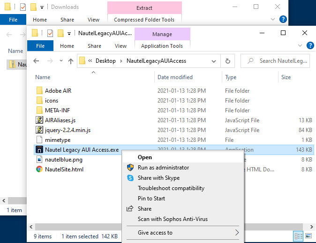Click the Extract tab in Downloads window

click(144, 8)
